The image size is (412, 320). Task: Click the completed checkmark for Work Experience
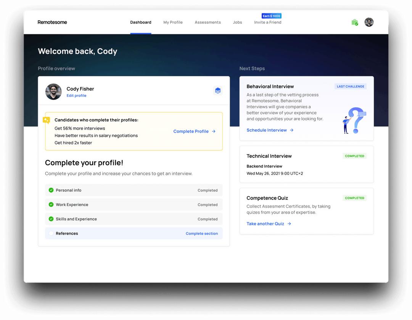coord(51,204)
